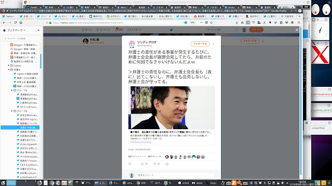Click the あ input method tray icon

[234, 183]
